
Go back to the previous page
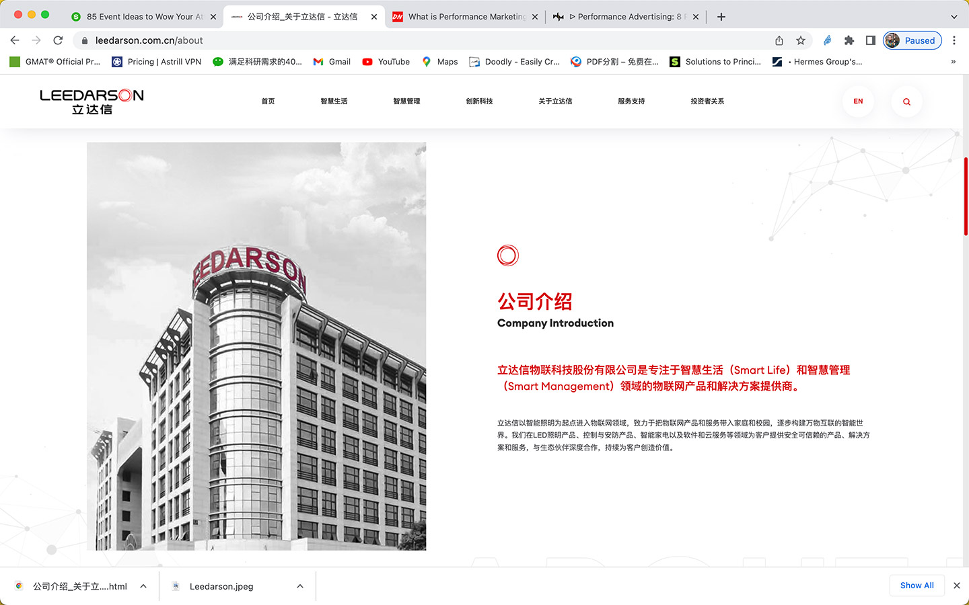(15, 40)
